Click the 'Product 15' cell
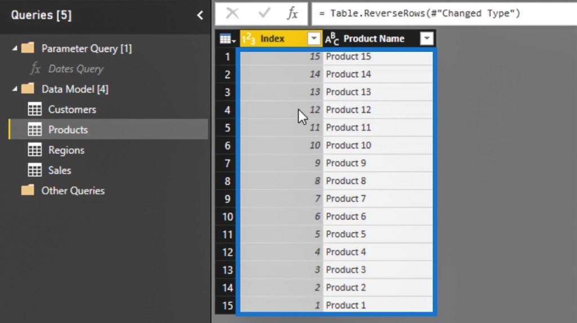 tap(378, 56)
